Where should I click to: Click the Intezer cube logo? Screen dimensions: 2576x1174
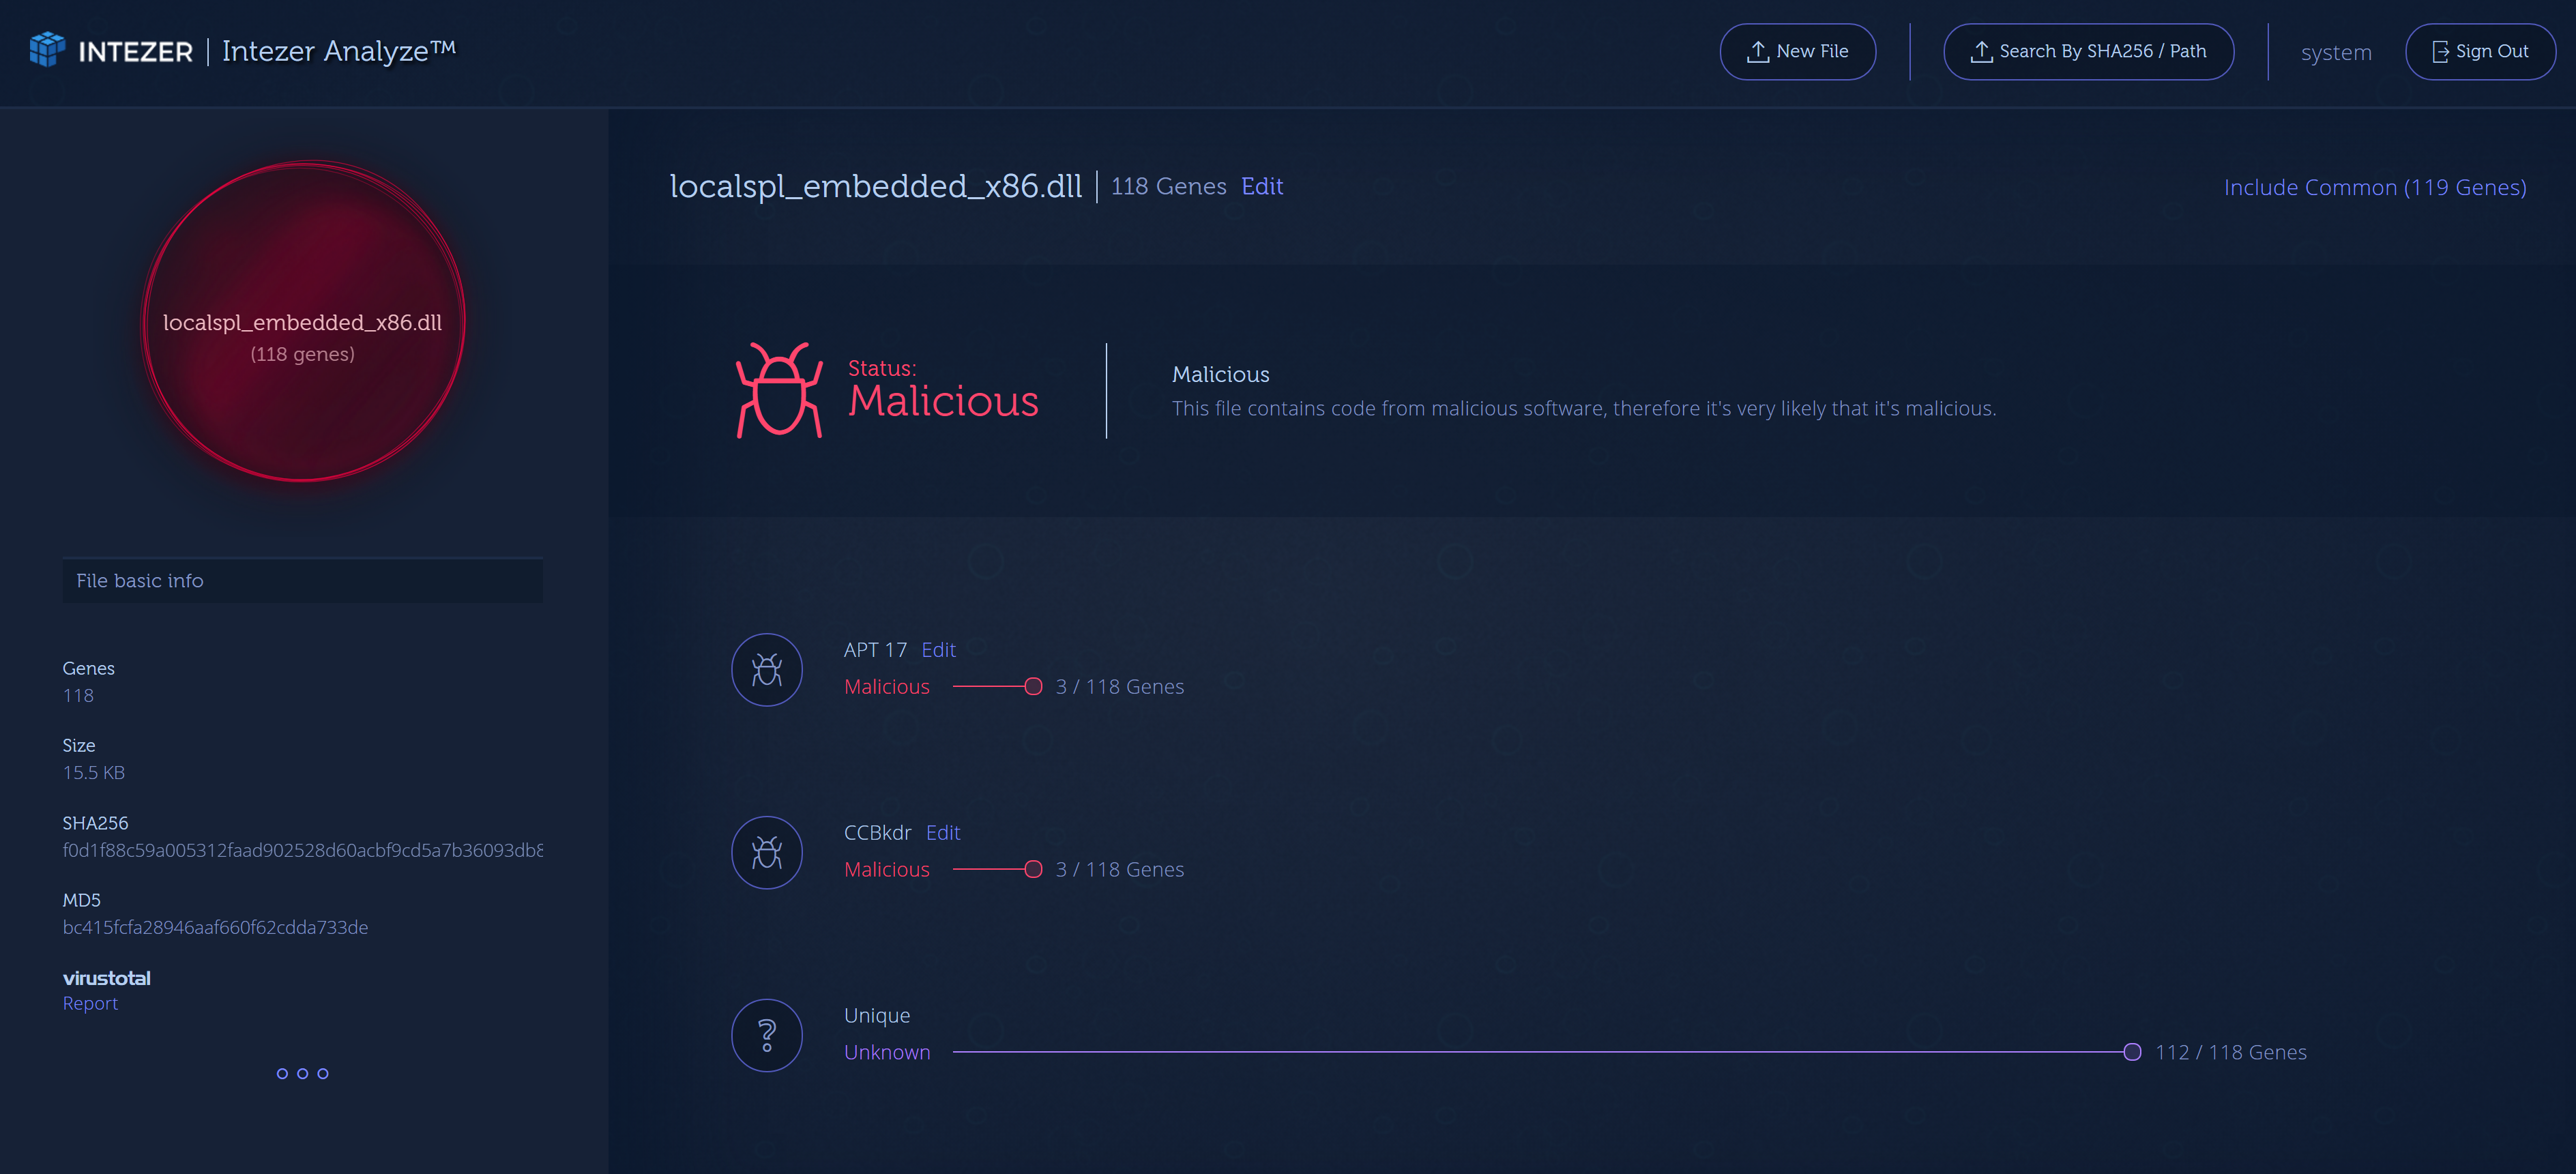coord(47,50)
